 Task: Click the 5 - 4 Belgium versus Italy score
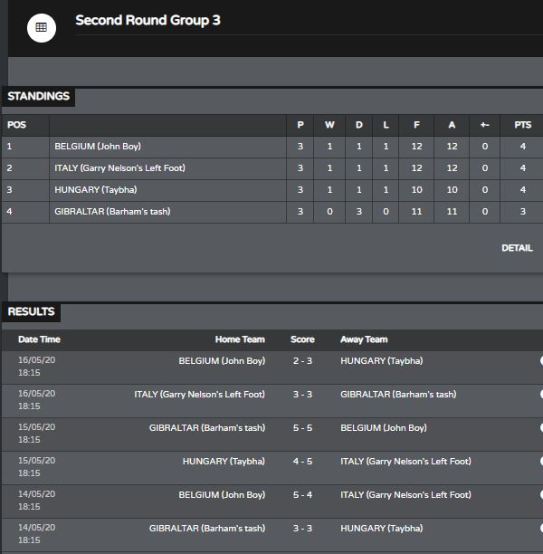(x=302, y=494)
